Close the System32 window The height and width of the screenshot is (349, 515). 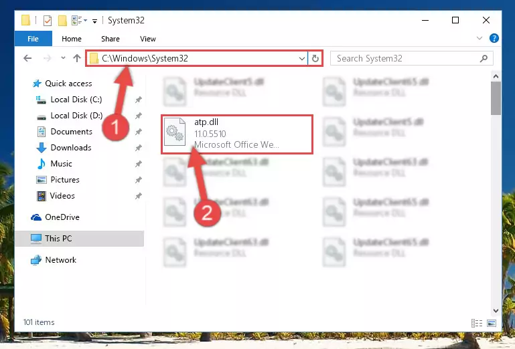click(x=486, y=20)
